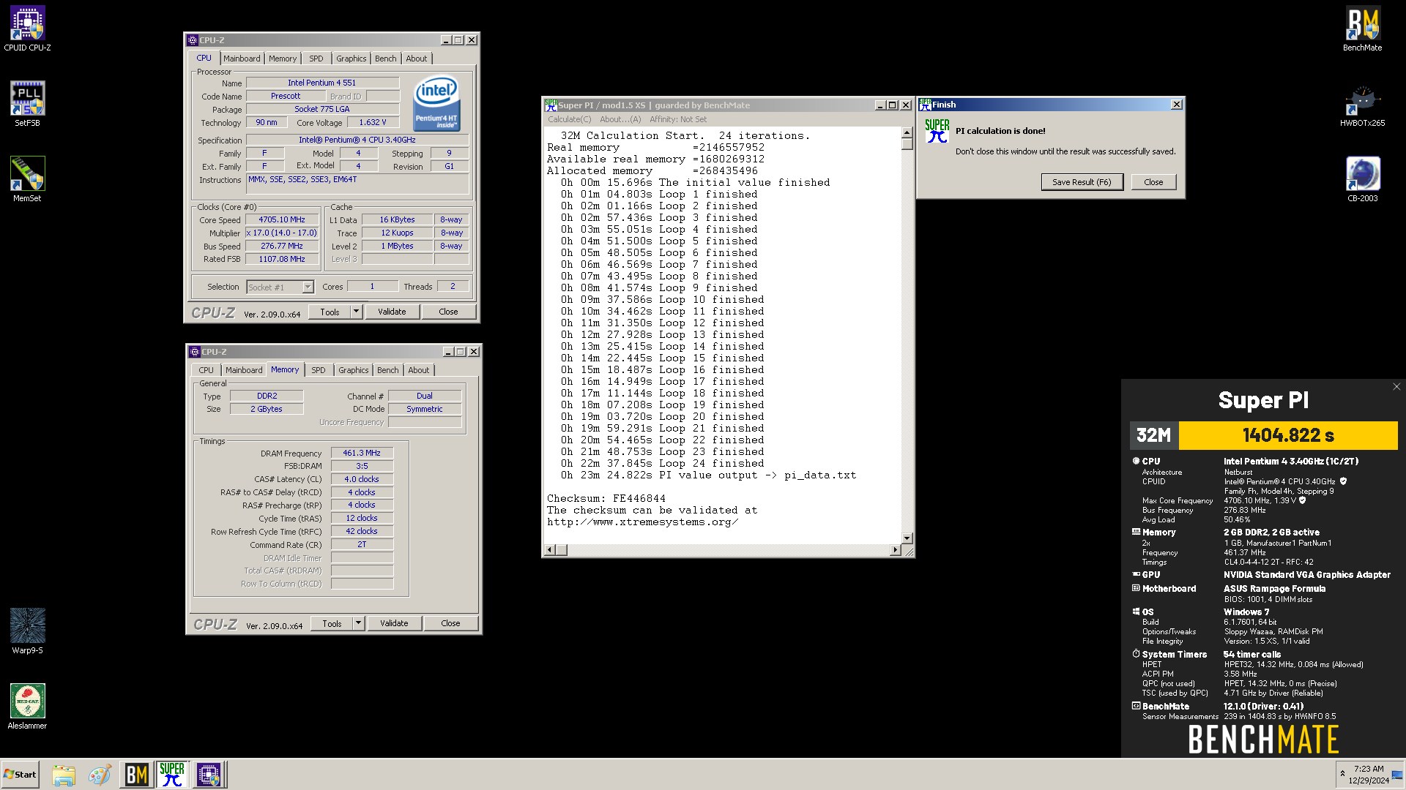Click the Intel Pentium 4 HT logo
The image size is (1406, 790).
click(436, 103)
